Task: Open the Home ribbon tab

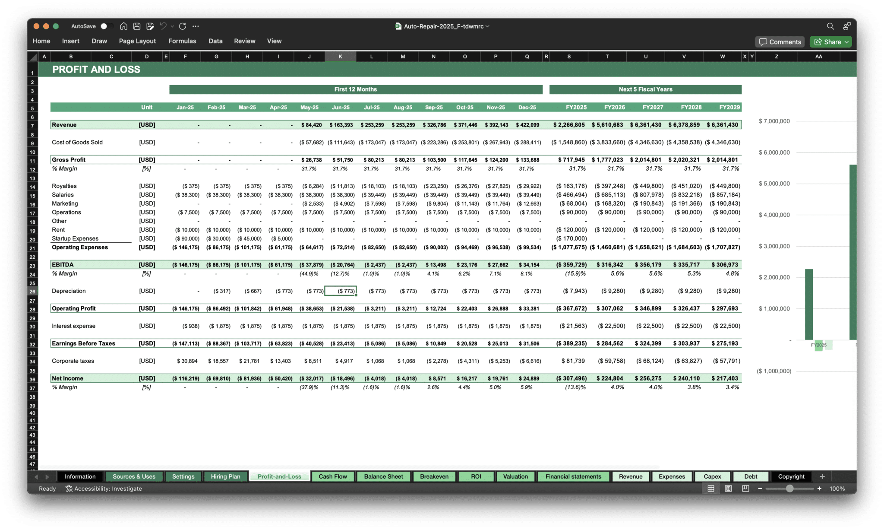Action: click(x=41, y=41)
